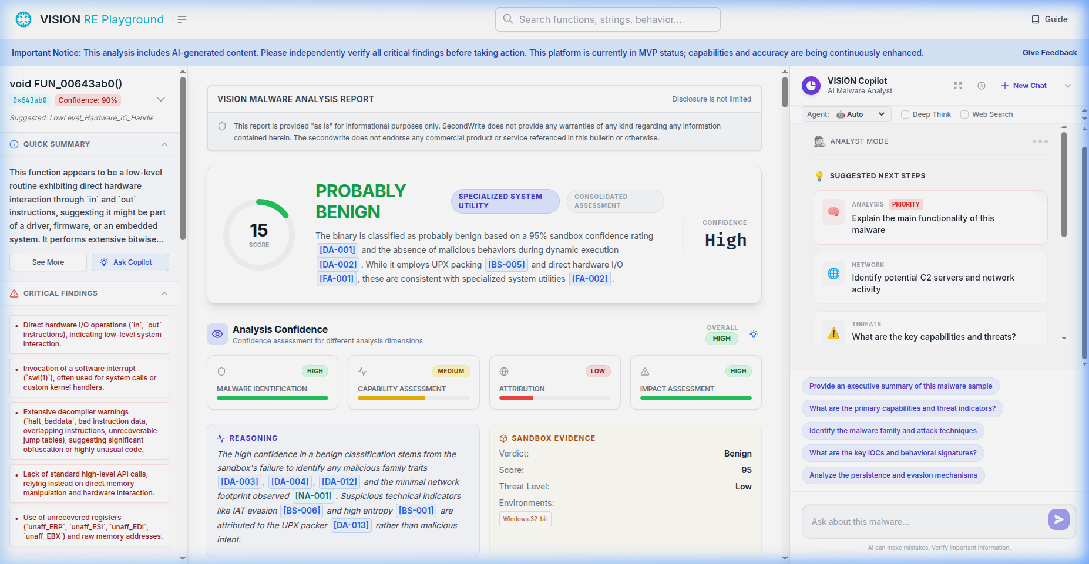Screen dimensions: 1089x564
Task: Click the Malware Identification shield icon
Action: tap(221, 372)
